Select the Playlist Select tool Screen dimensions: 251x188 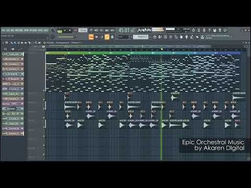point(32,43)
